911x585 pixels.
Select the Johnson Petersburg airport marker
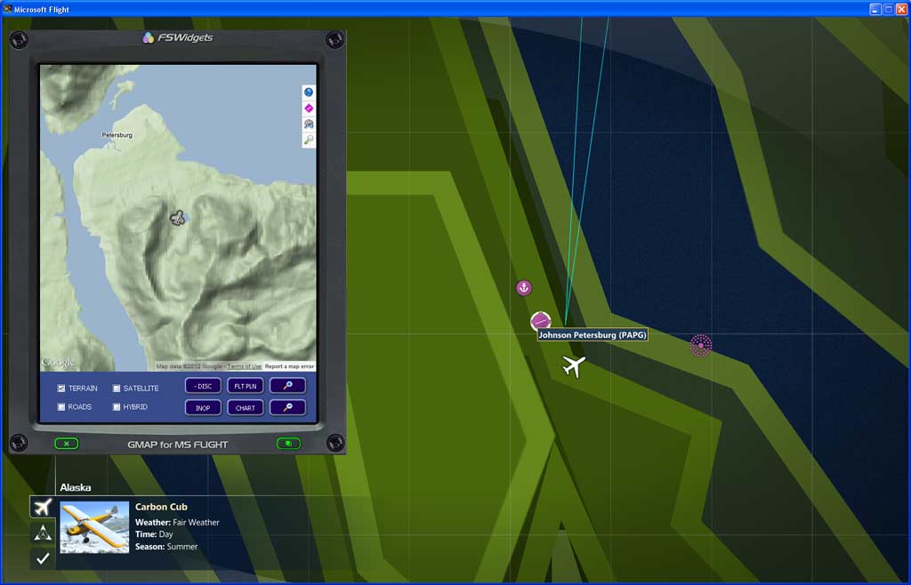(x=540, y=321)
